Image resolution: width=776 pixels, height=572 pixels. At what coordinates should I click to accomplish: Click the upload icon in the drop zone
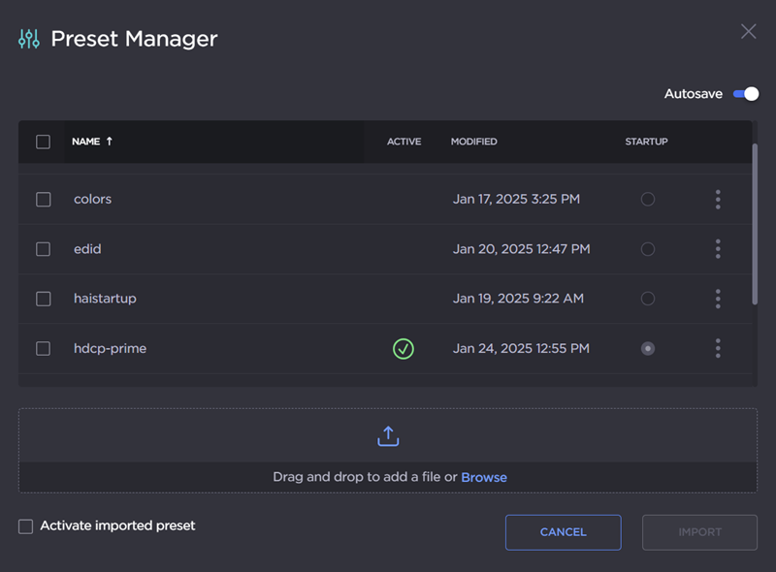(x=388, y=436)
